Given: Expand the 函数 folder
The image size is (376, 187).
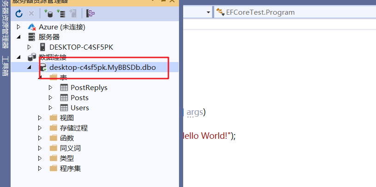Looking at the screenshot, I should point(40,138).
